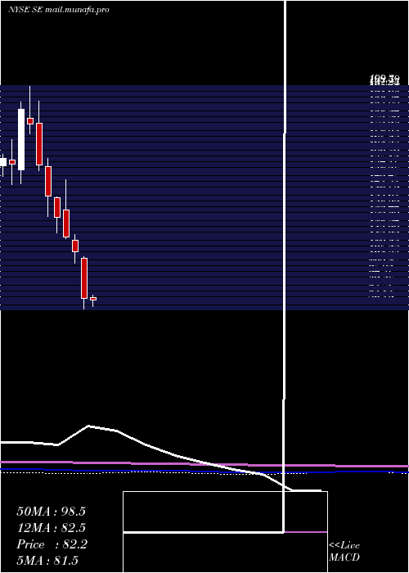
Task: Click the '50MA : 98.5' value
Action: coord(51,512)
